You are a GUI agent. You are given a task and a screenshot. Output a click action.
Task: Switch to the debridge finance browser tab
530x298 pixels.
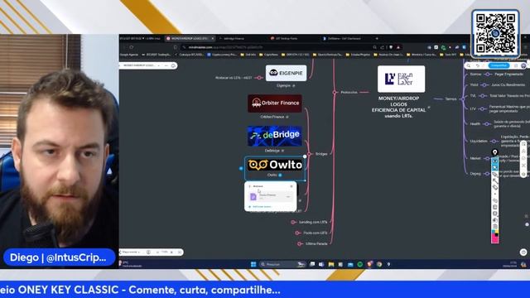234,39
